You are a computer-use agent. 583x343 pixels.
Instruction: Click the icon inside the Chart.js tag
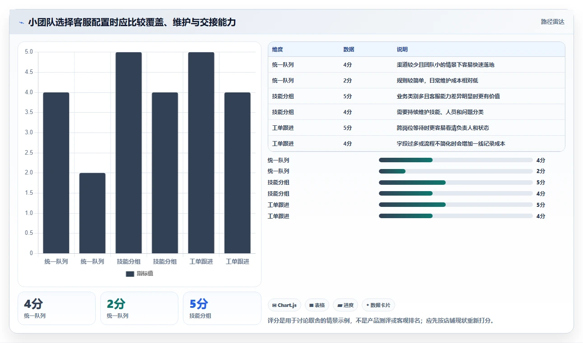[274, 306]
